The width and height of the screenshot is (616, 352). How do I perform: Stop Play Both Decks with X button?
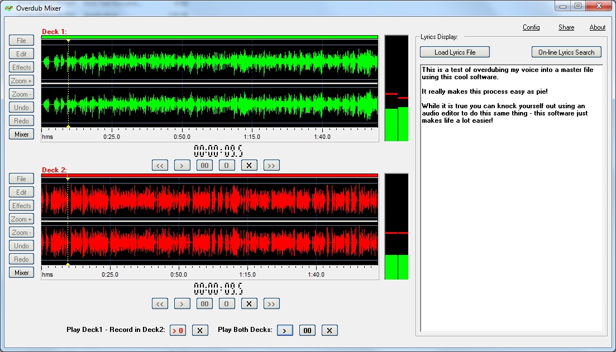330,330
